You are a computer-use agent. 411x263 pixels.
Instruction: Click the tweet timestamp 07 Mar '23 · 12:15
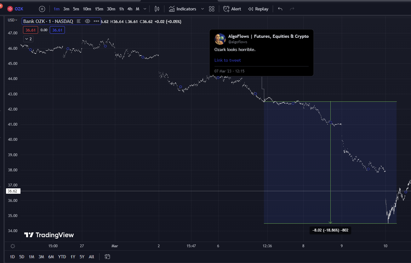tap(229, 71)
